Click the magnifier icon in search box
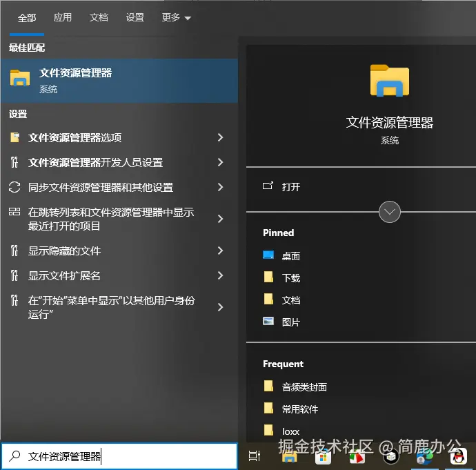This screenshot has height=470, width=476. (x=14, y=456)
